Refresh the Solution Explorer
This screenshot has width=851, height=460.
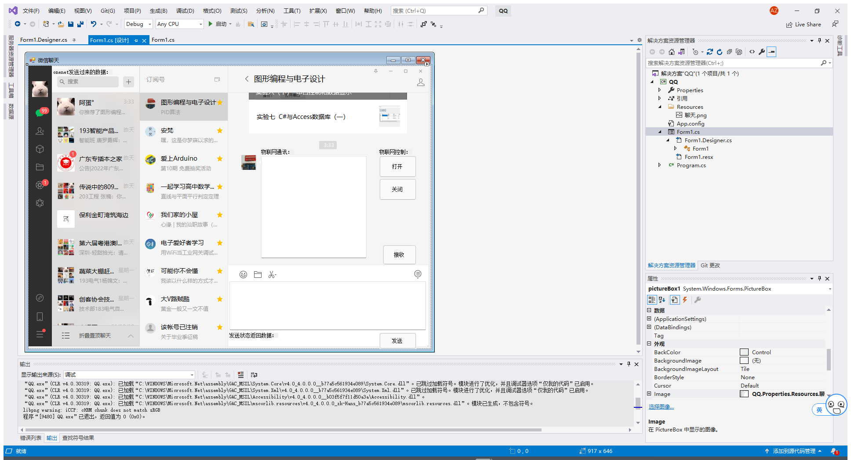(720, 52)
